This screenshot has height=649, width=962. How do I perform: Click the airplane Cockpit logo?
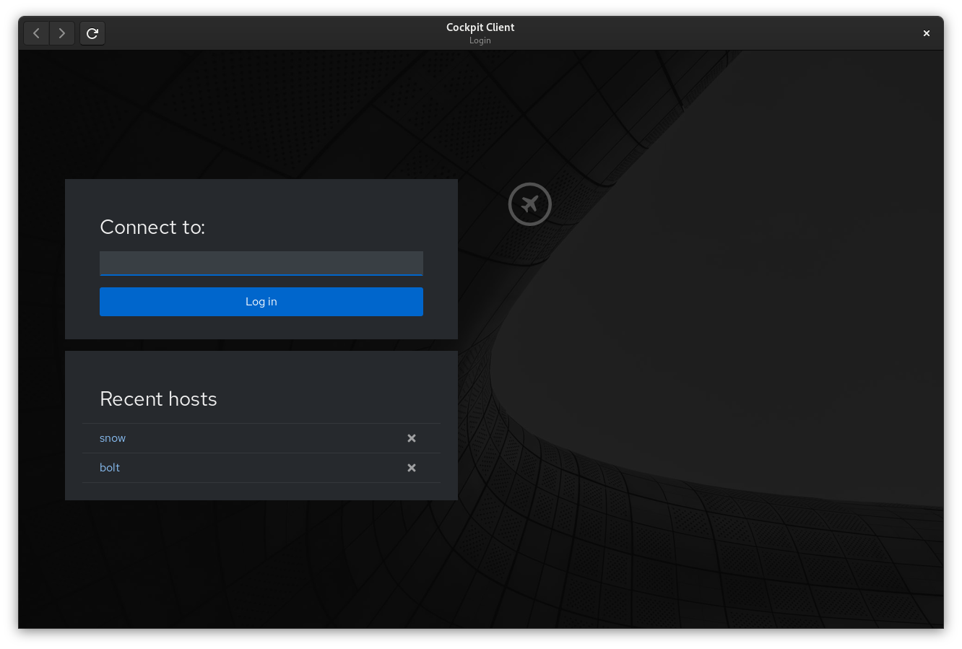click(x=529, y=204)
